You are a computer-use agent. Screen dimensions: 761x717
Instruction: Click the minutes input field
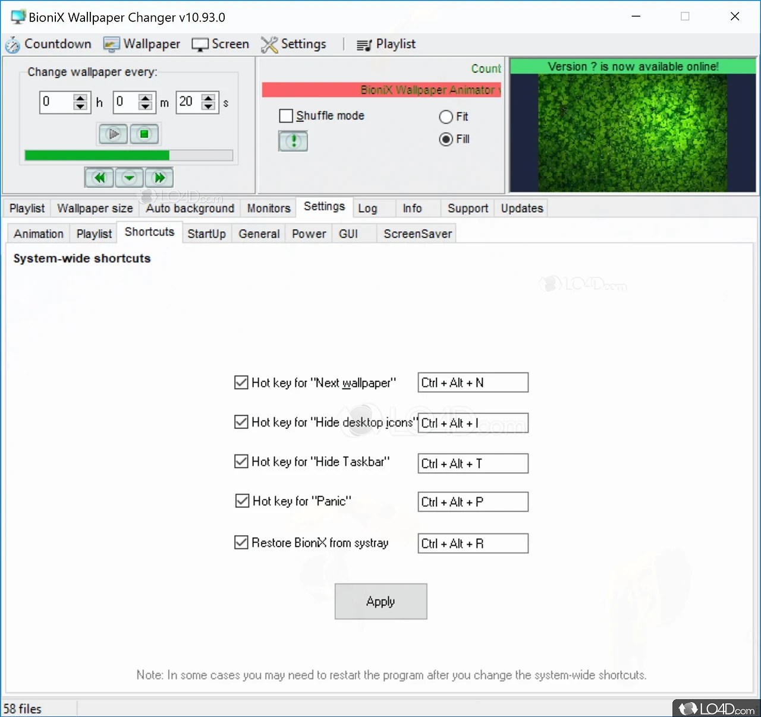click(x=125, y=102)
